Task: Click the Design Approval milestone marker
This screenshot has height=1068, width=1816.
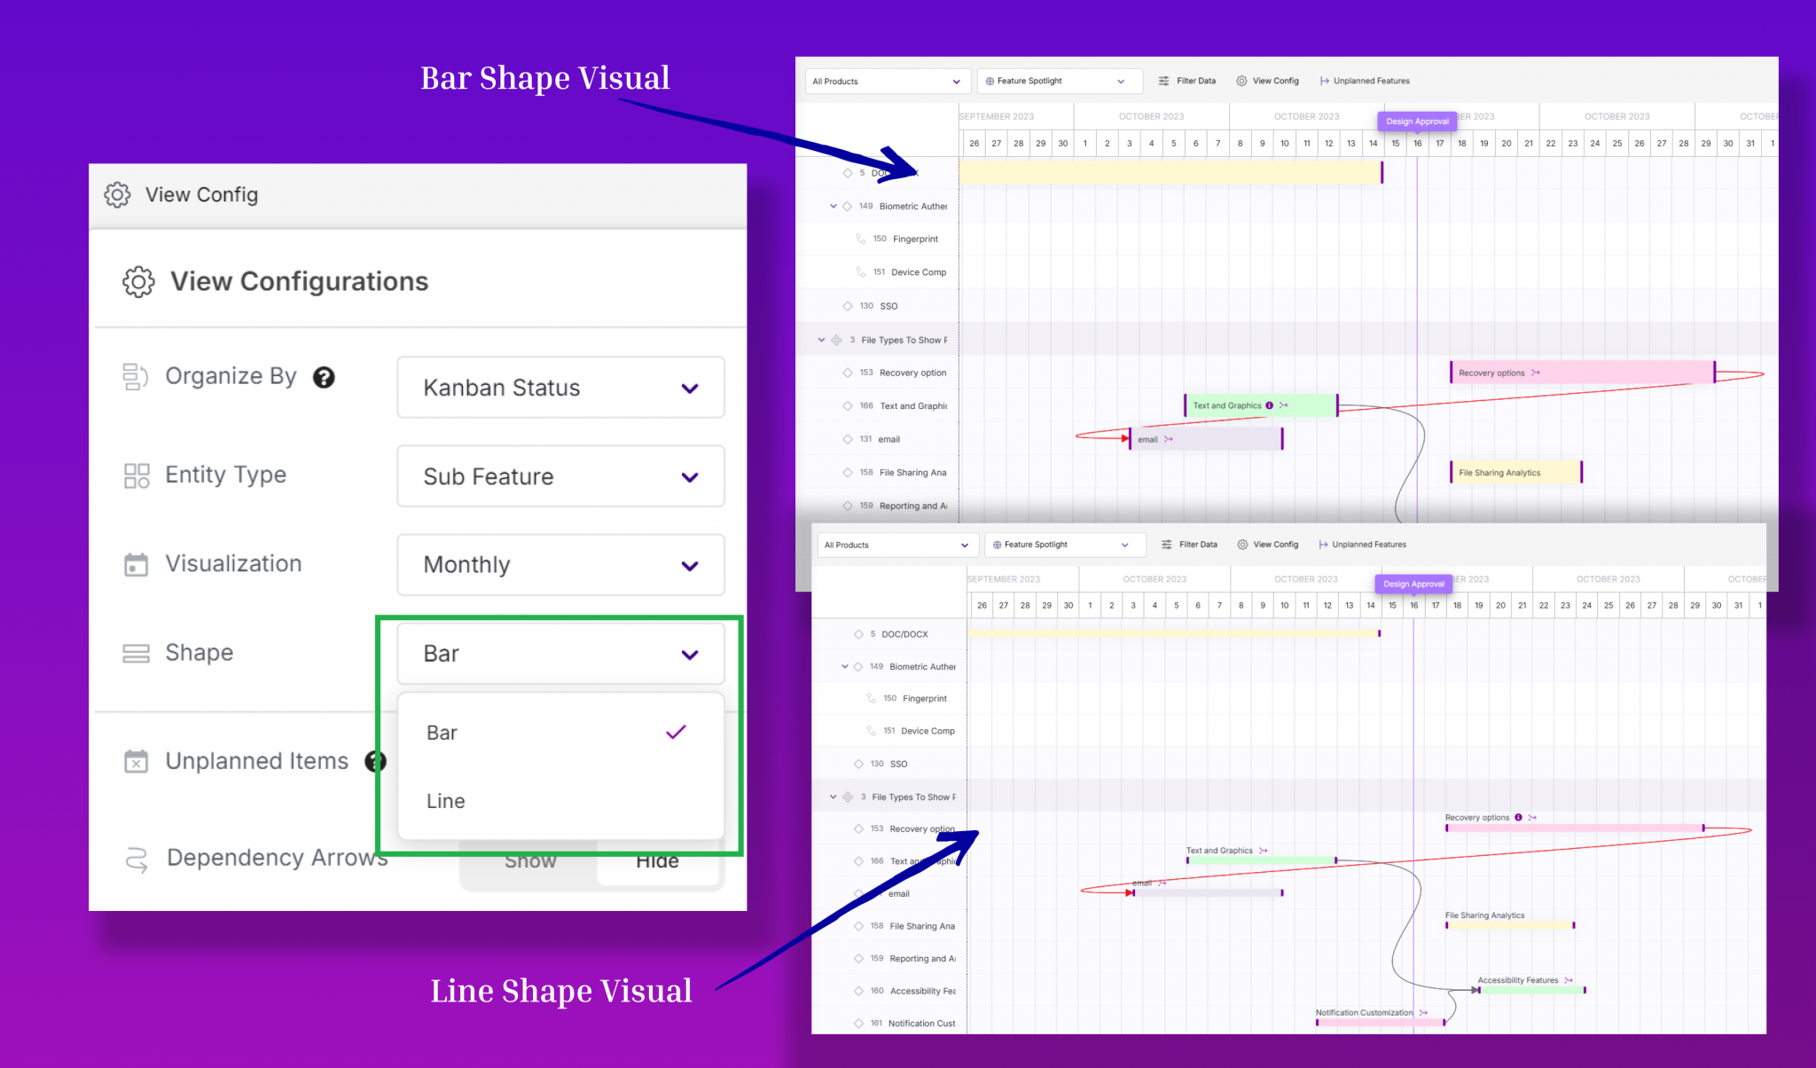Action: pyautogui.click(x=1417, y=122)
